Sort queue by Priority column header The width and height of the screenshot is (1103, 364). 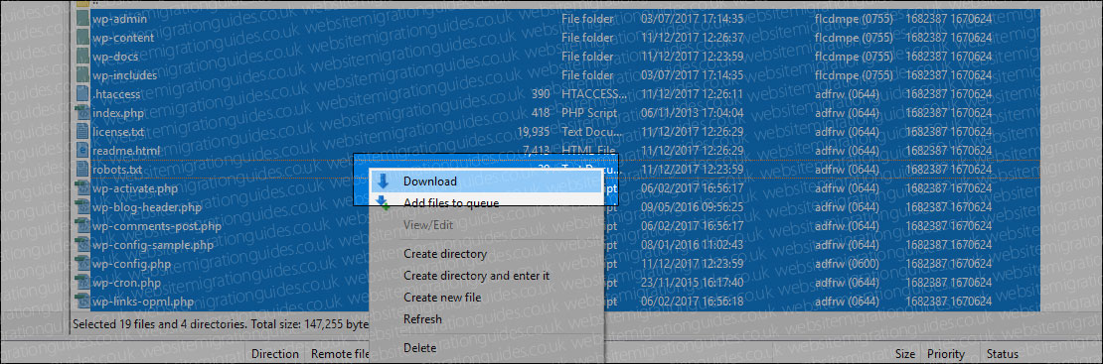pyautogui.click(x=945, y=354)
